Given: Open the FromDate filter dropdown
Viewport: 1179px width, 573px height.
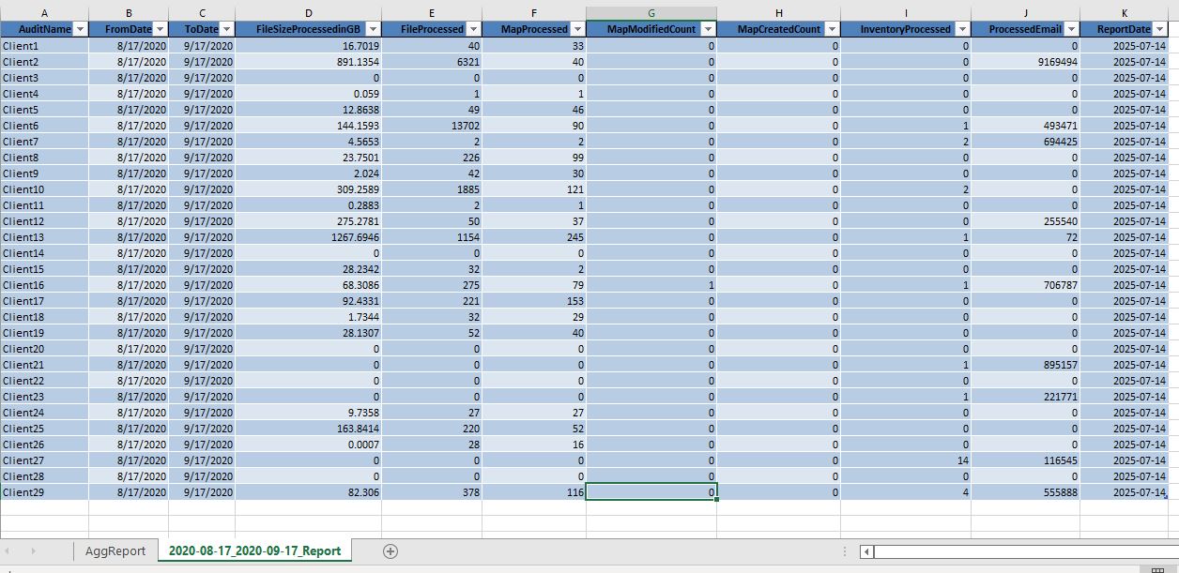Looking at the screenshot, I should (160, 29).
